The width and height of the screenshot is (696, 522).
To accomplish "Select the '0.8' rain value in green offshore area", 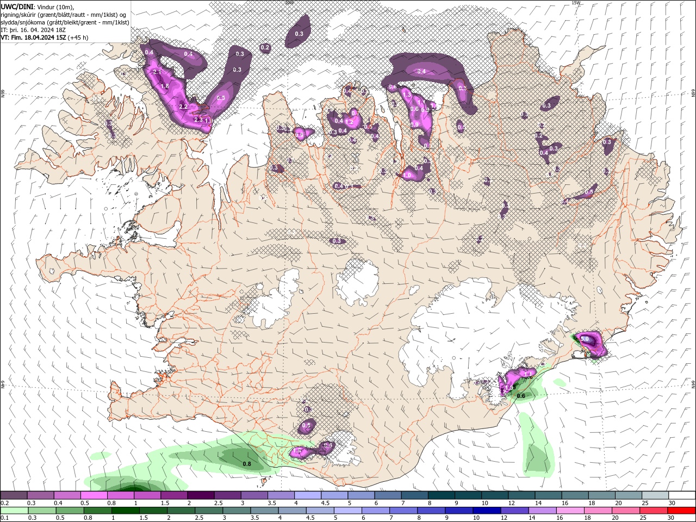I will point(246,464).
